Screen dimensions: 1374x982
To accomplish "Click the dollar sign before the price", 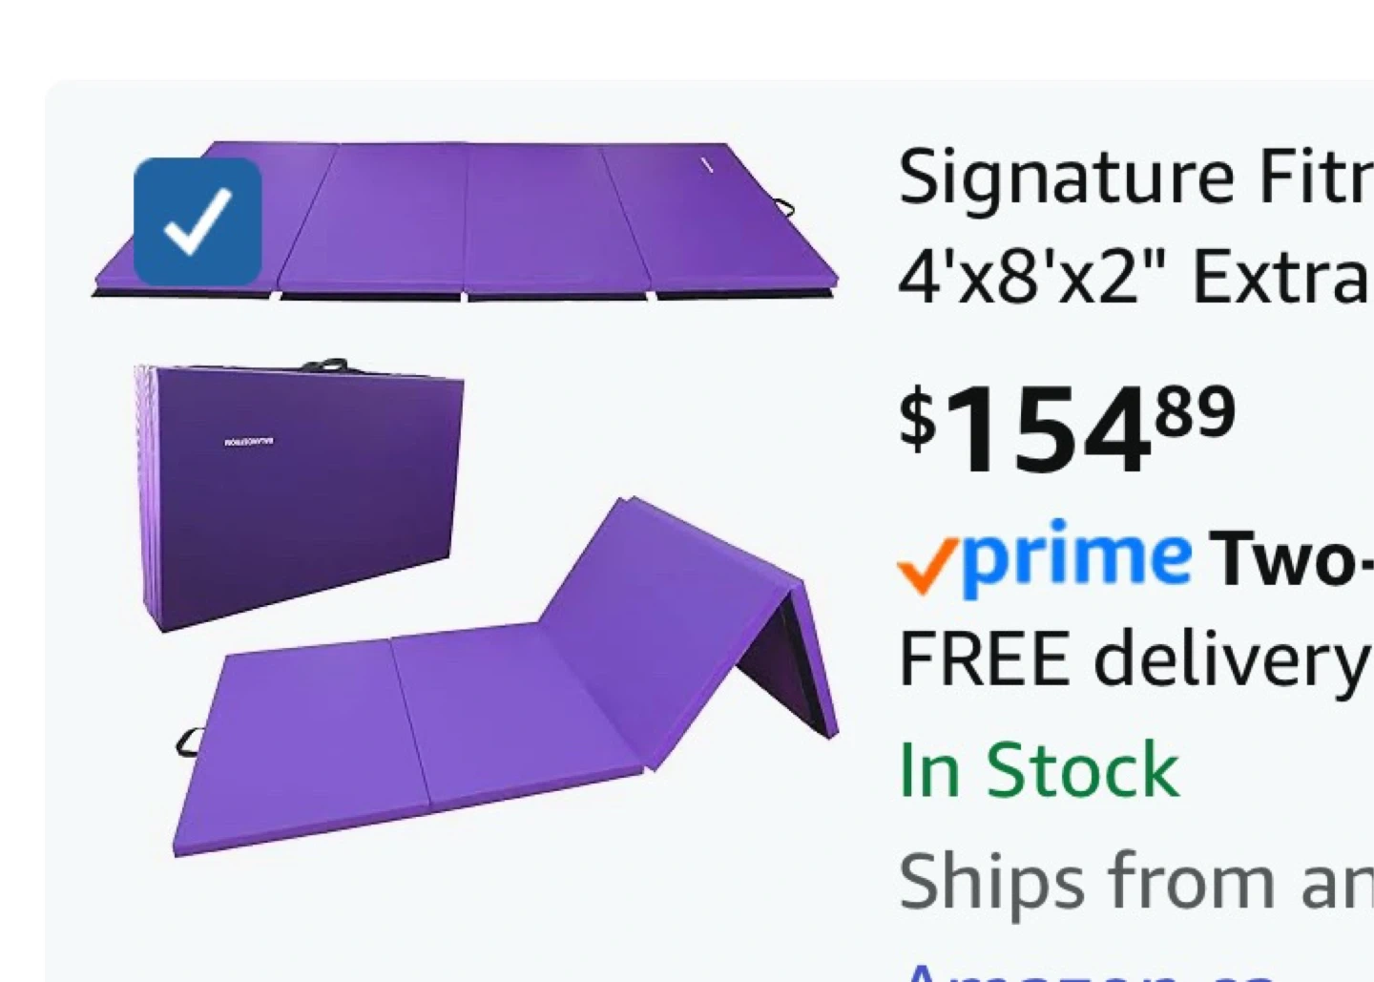I will [918, 419].
